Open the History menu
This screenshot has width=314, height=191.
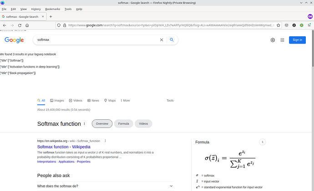36,9
